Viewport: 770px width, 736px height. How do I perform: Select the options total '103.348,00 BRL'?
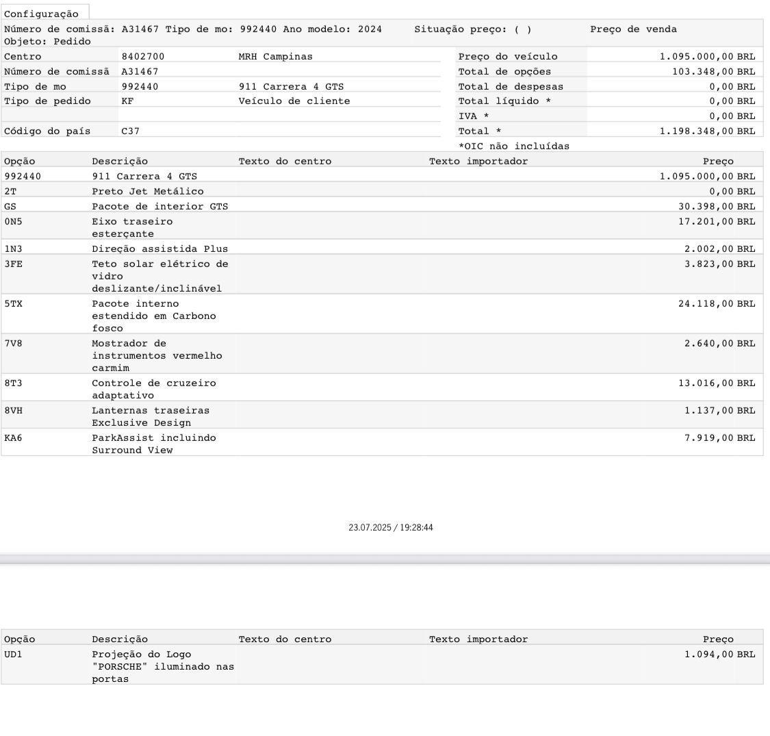coord(713,71)
